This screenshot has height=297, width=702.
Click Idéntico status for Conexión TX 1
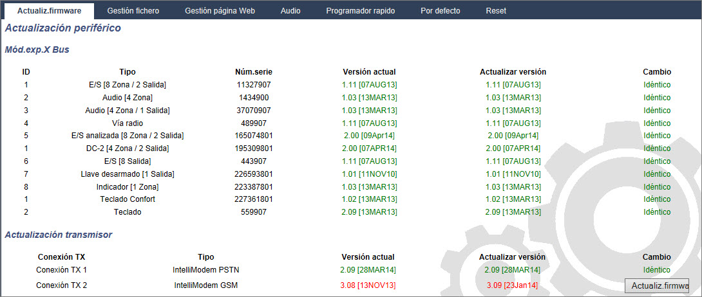pyautogui.click(x=657, y=270)
